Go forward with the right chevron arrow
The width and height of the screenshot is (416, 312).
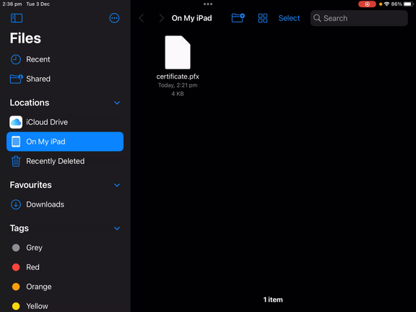tap(161, 18)
